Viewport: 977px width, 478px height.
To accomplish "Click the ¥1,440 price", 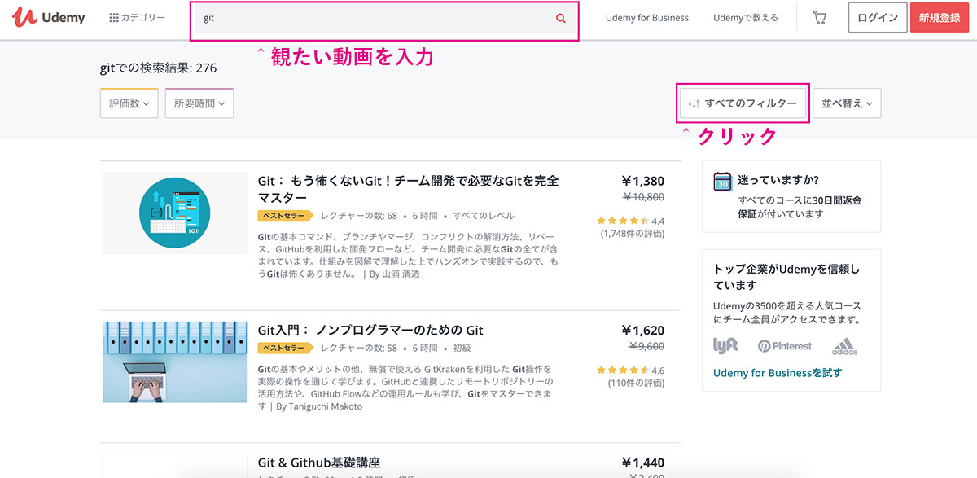I will tap(643, 463).
